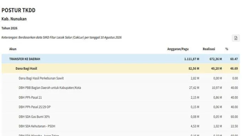
Task: Click DBH PBB Bagian Daerah untuk Kabupaten/Kota
Action: 50,88
